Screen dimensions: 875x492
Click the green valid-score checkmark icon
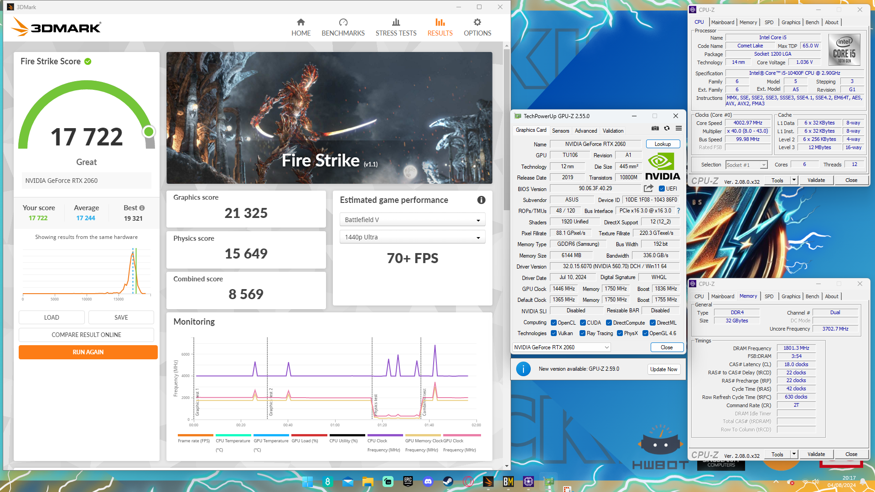[x=88, y=62]
